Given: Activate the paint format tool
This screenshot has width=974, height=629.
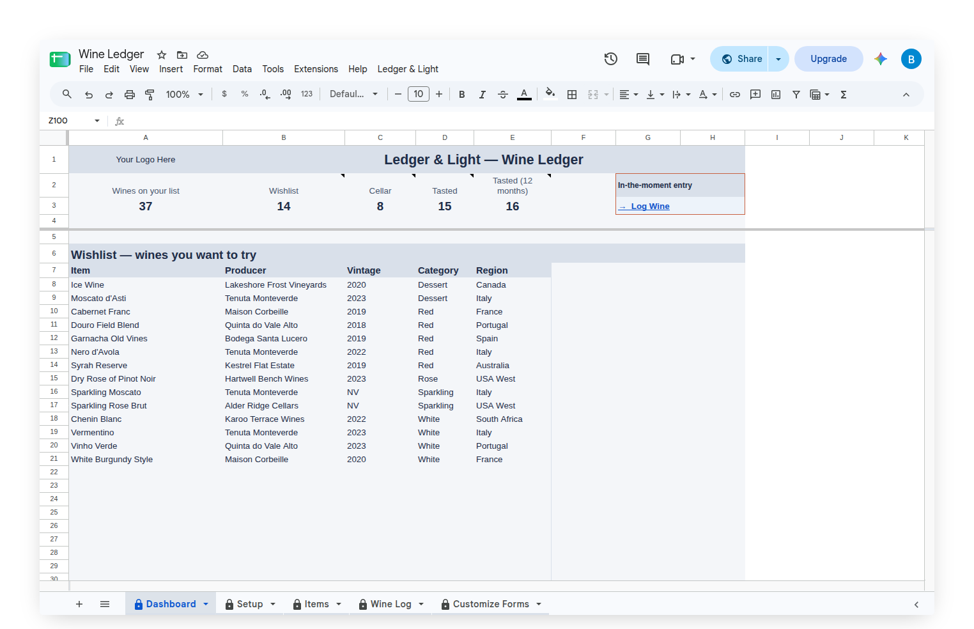Looking at the screenshot, I should click(x=150, y=95).
